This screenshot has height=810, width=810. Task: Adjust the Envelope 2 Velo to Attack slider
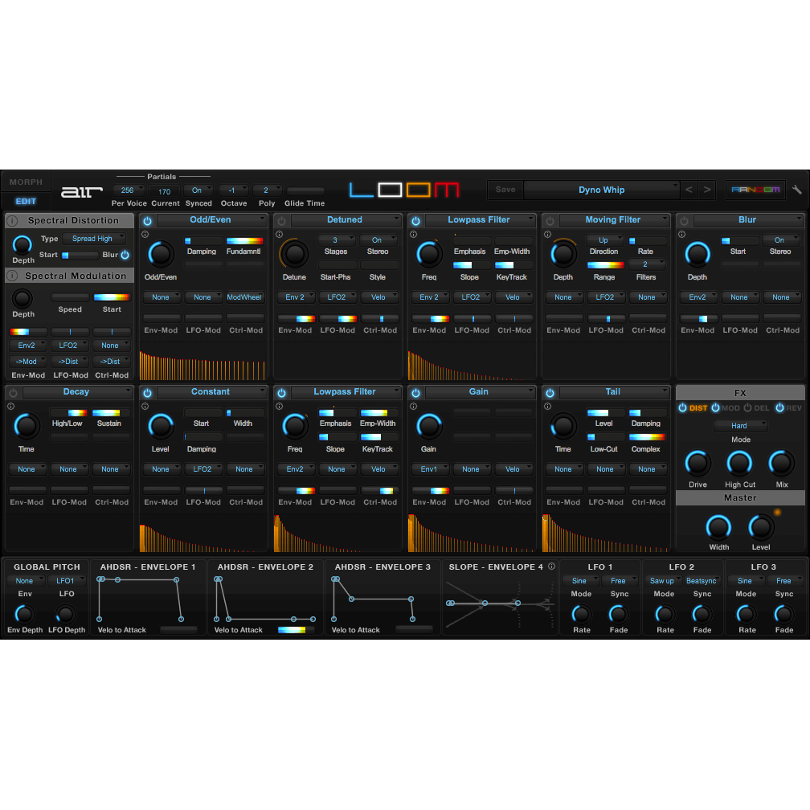click(x=292, y=630)
